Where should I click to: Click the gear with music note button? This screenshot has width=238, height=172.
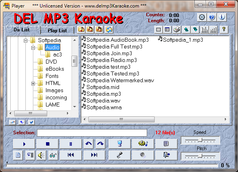click(143, 144)
